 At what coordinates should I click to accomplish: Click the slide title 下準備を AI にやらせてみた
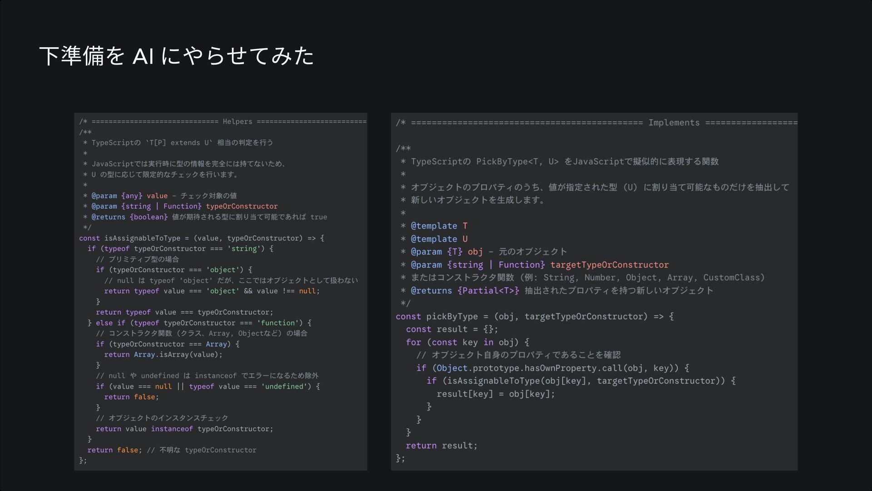[176, 56]
